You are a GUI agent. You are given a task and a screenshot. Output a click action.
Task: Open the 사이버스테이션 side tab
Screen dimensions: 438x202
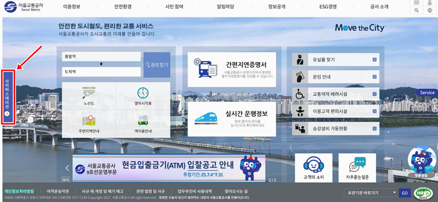(8, 97)
